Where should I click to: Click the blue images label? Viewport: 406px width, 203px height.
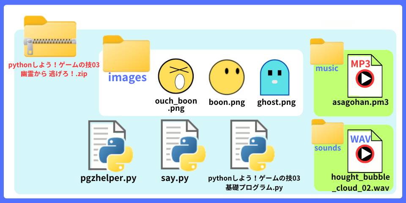click(127, 77)
